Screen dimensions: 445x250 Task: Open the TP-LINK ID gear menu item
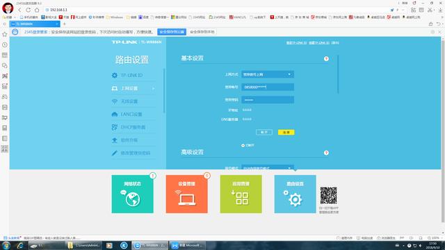pos(127,75)
